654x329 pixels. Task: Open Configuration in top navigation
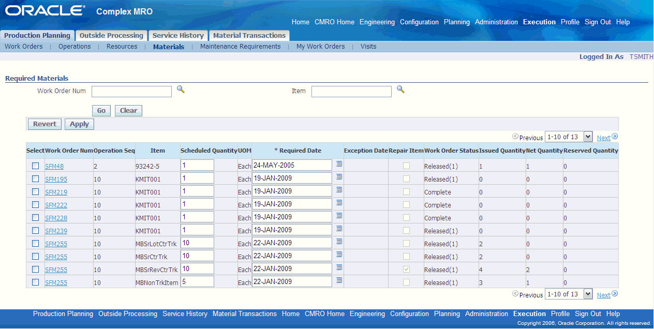coord(419,22)
